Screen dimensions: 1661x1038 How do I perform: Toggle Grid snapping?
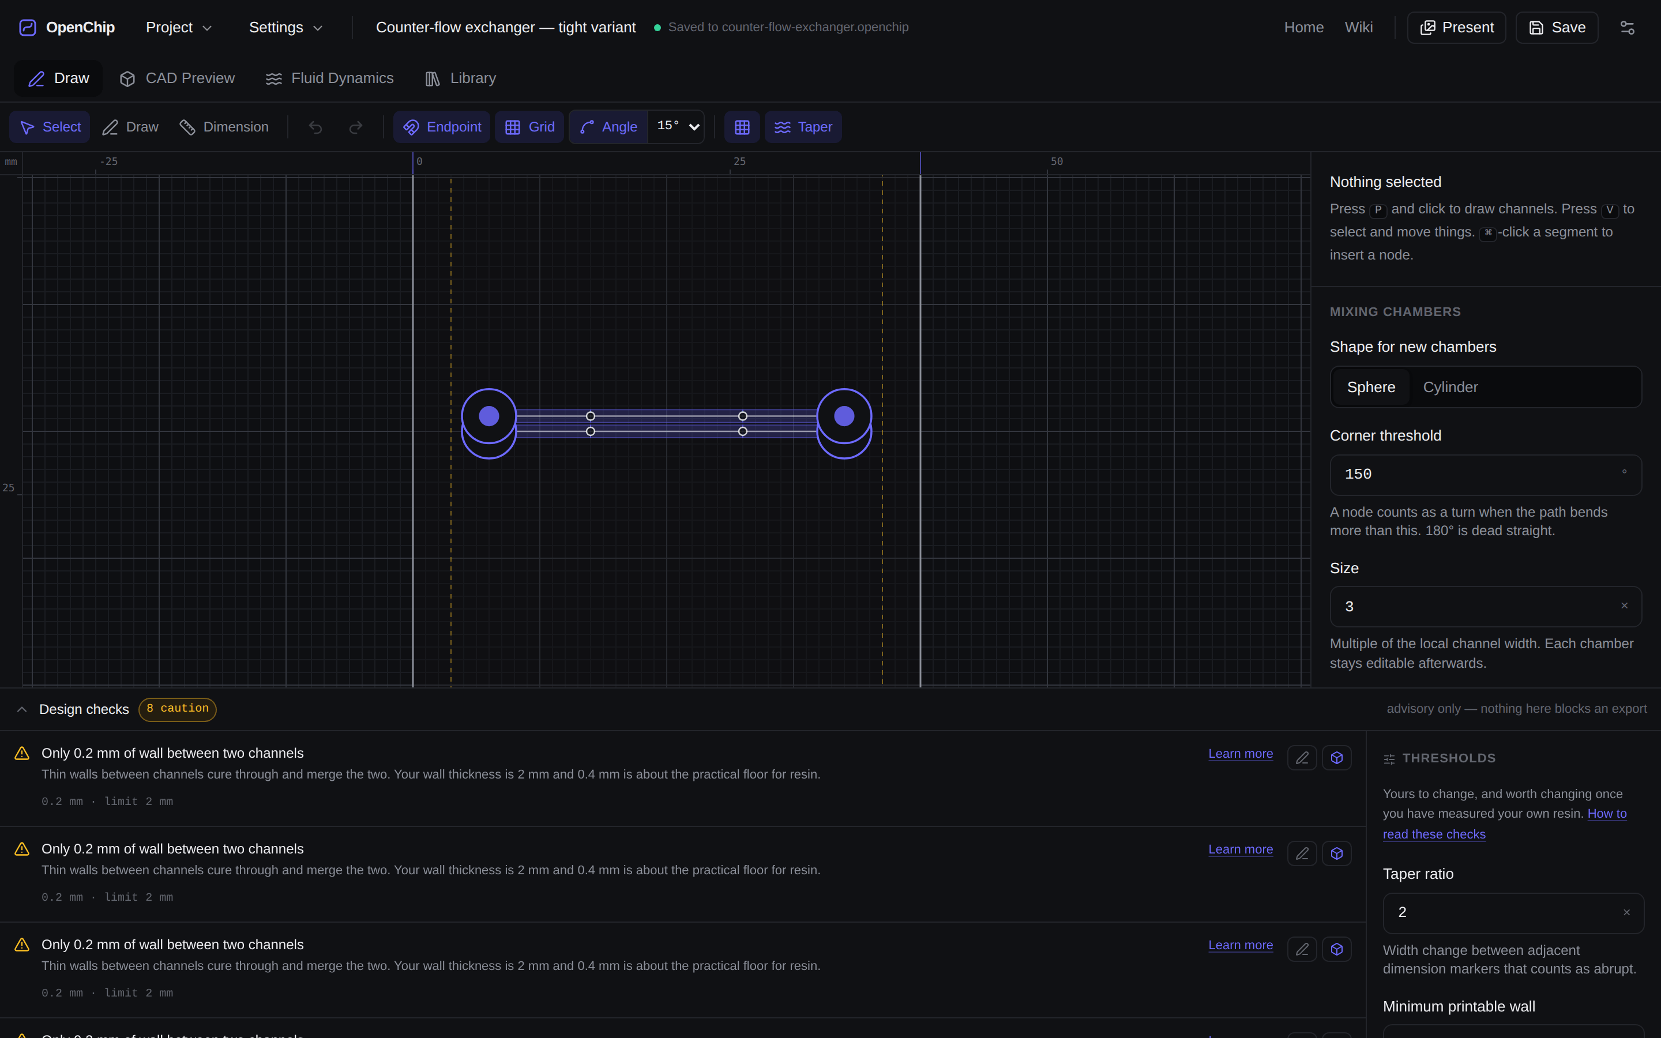[530, 127]
